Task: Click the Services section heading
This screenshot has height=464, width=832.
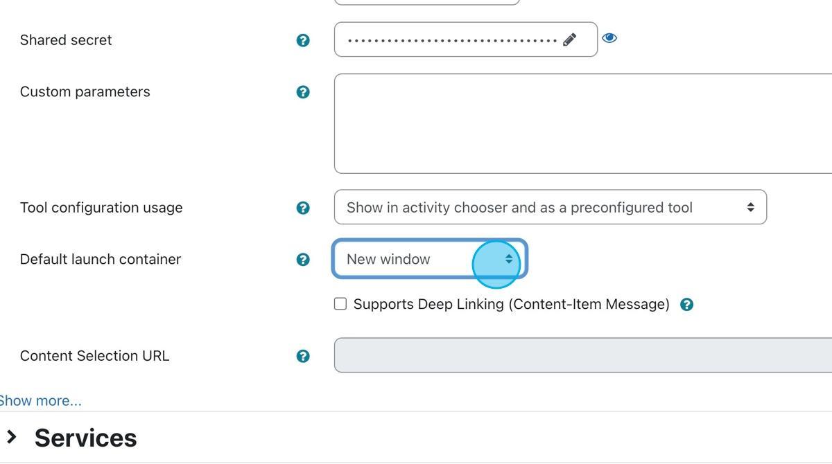Action: pyautogui.click(x=85, y=438)
